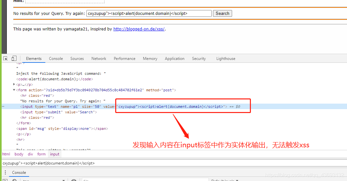Select the code alert(document.domain) line
This screenshot has height=181, width=347.
point(54,79)
